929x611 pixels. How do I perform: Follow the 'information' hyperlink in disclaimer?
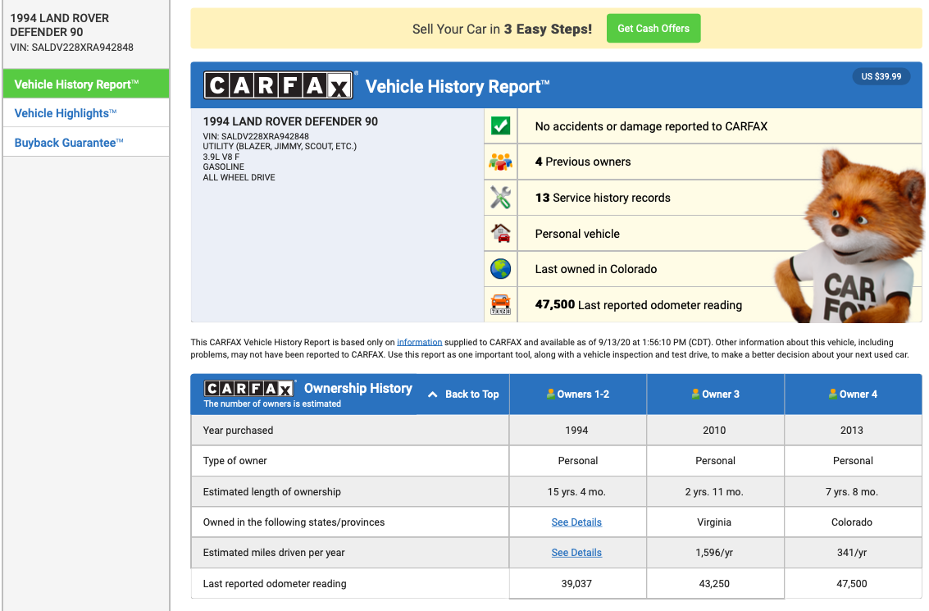(x=420, y=342)
